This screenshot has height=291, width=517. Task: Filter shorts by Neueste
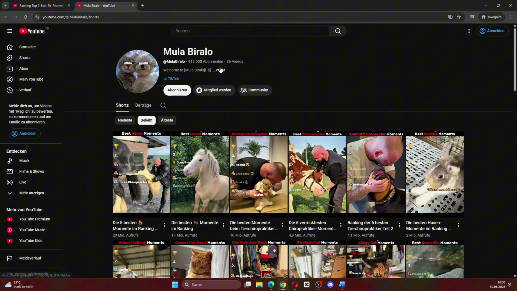125,120
